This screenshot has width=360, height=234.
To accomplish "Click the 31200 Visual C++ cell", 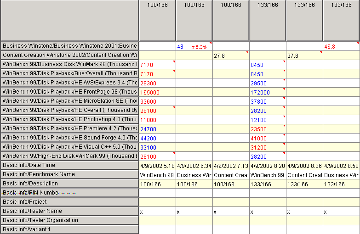I will tap(268, 147).
